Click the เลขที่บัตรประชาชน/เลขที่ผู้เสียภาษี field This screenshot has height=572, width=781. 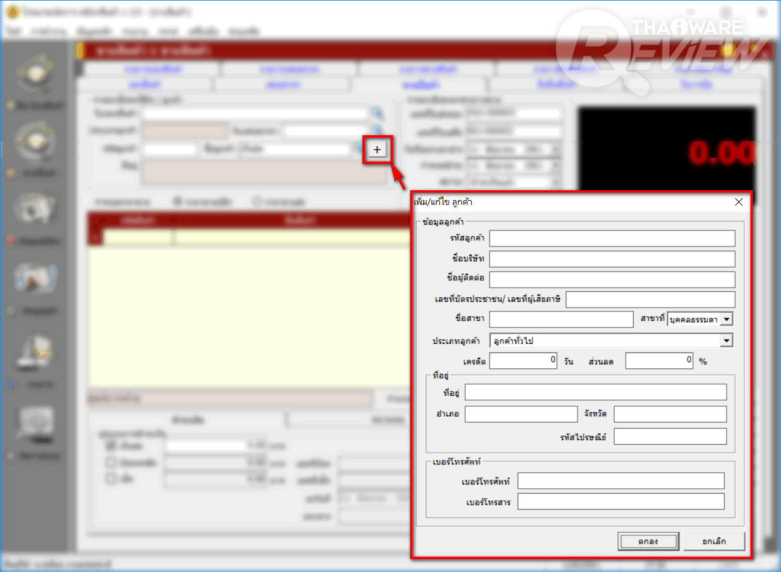(x=650, y=300)
